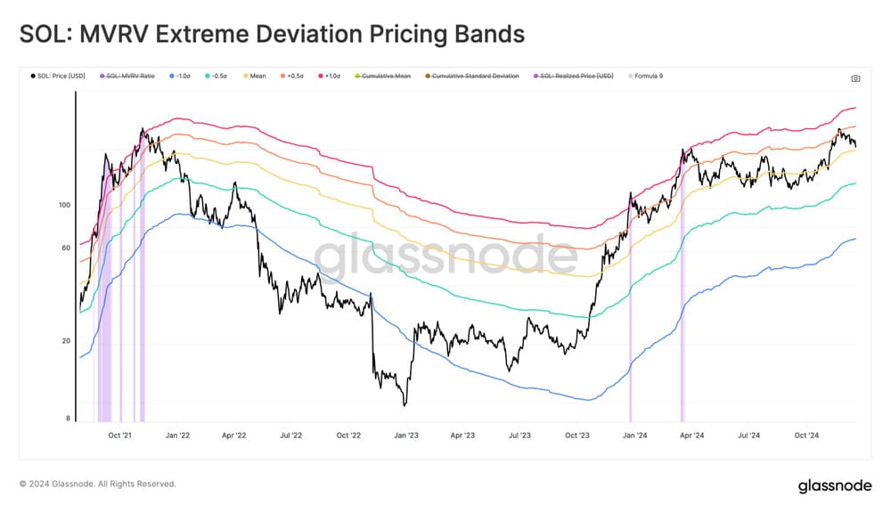Click the Glassnode copyright notice text
Viewport: 891px width, 513px height.
(98, 484)
